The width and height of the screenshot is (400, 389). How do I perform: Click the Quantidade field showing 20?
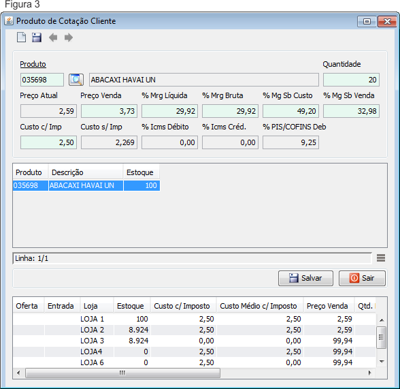point(351,80)
